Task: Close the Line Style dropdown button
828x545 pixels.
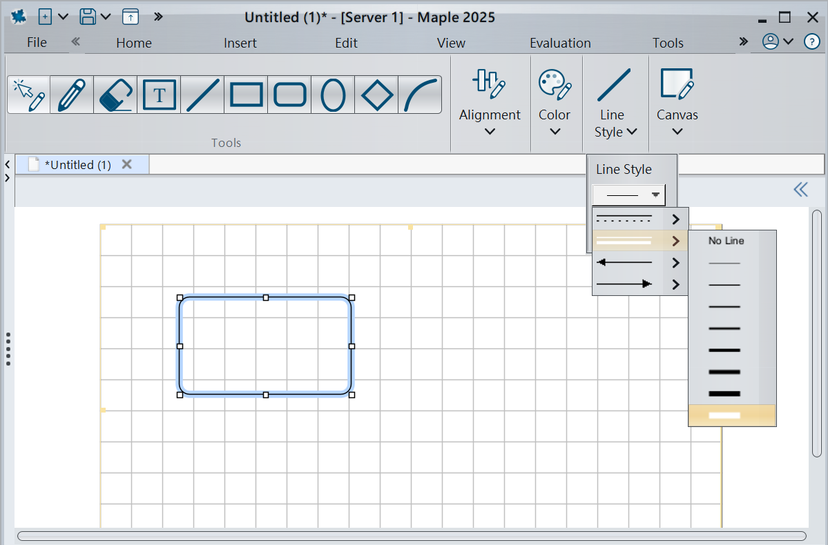Action: tap(615, 102)
